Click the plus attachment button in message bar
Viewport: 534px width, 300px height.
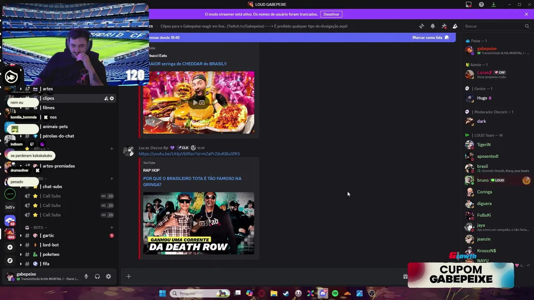128,276
